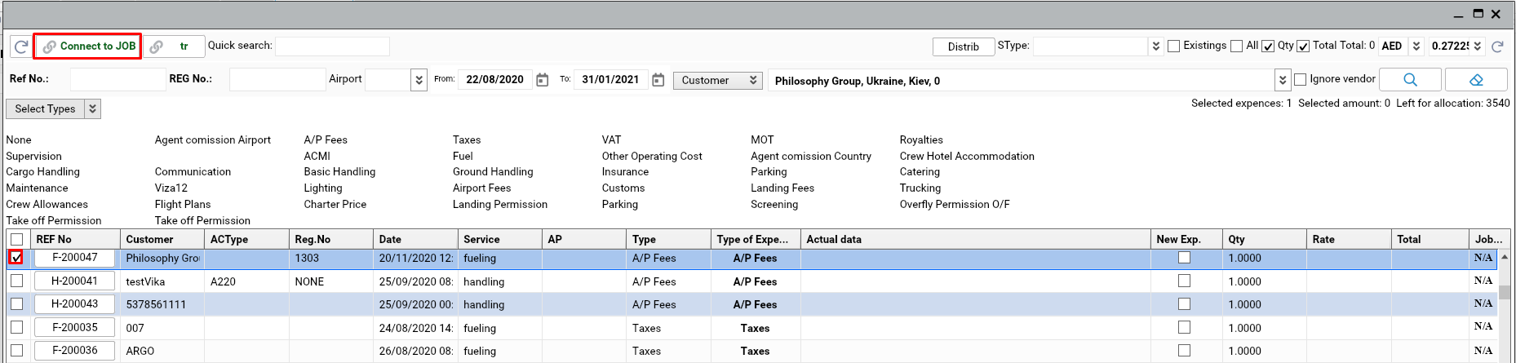Viewport: 1516px width, 363px height.
Task: Open the Airport dropdown list
Action: coord(419,80)
